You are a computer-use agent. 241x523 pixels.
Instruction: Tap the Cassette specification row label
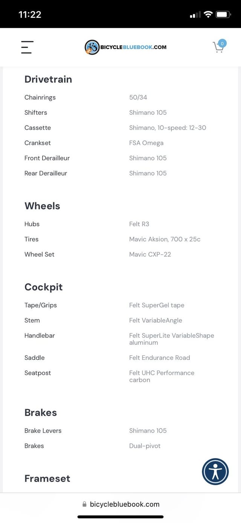point(38,128)
